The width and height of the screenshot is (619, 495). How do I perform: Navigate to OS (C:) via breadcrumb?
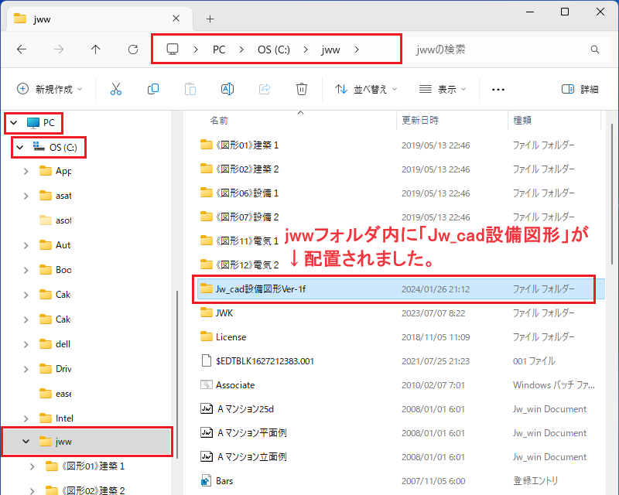click(272, 49)
